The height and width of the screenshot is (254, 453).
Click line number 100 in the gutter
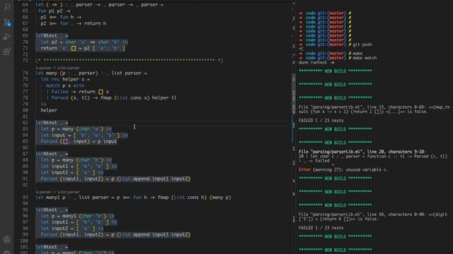coord(25,241)
